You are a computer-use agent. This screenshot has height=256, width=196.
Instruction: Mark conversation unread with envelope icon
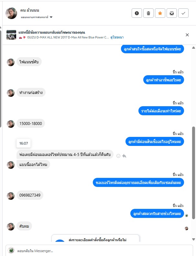tap(172, 13)
